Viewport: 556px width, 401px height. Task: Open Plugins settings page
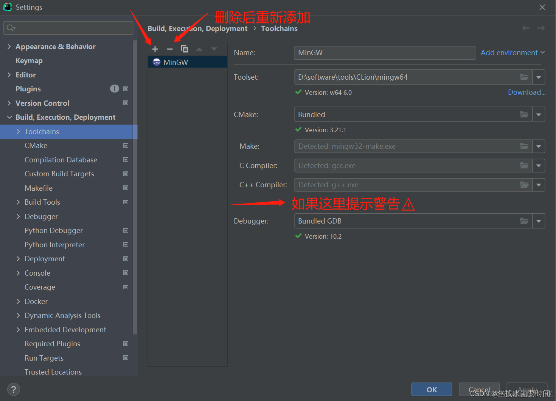tap(28, 89)
